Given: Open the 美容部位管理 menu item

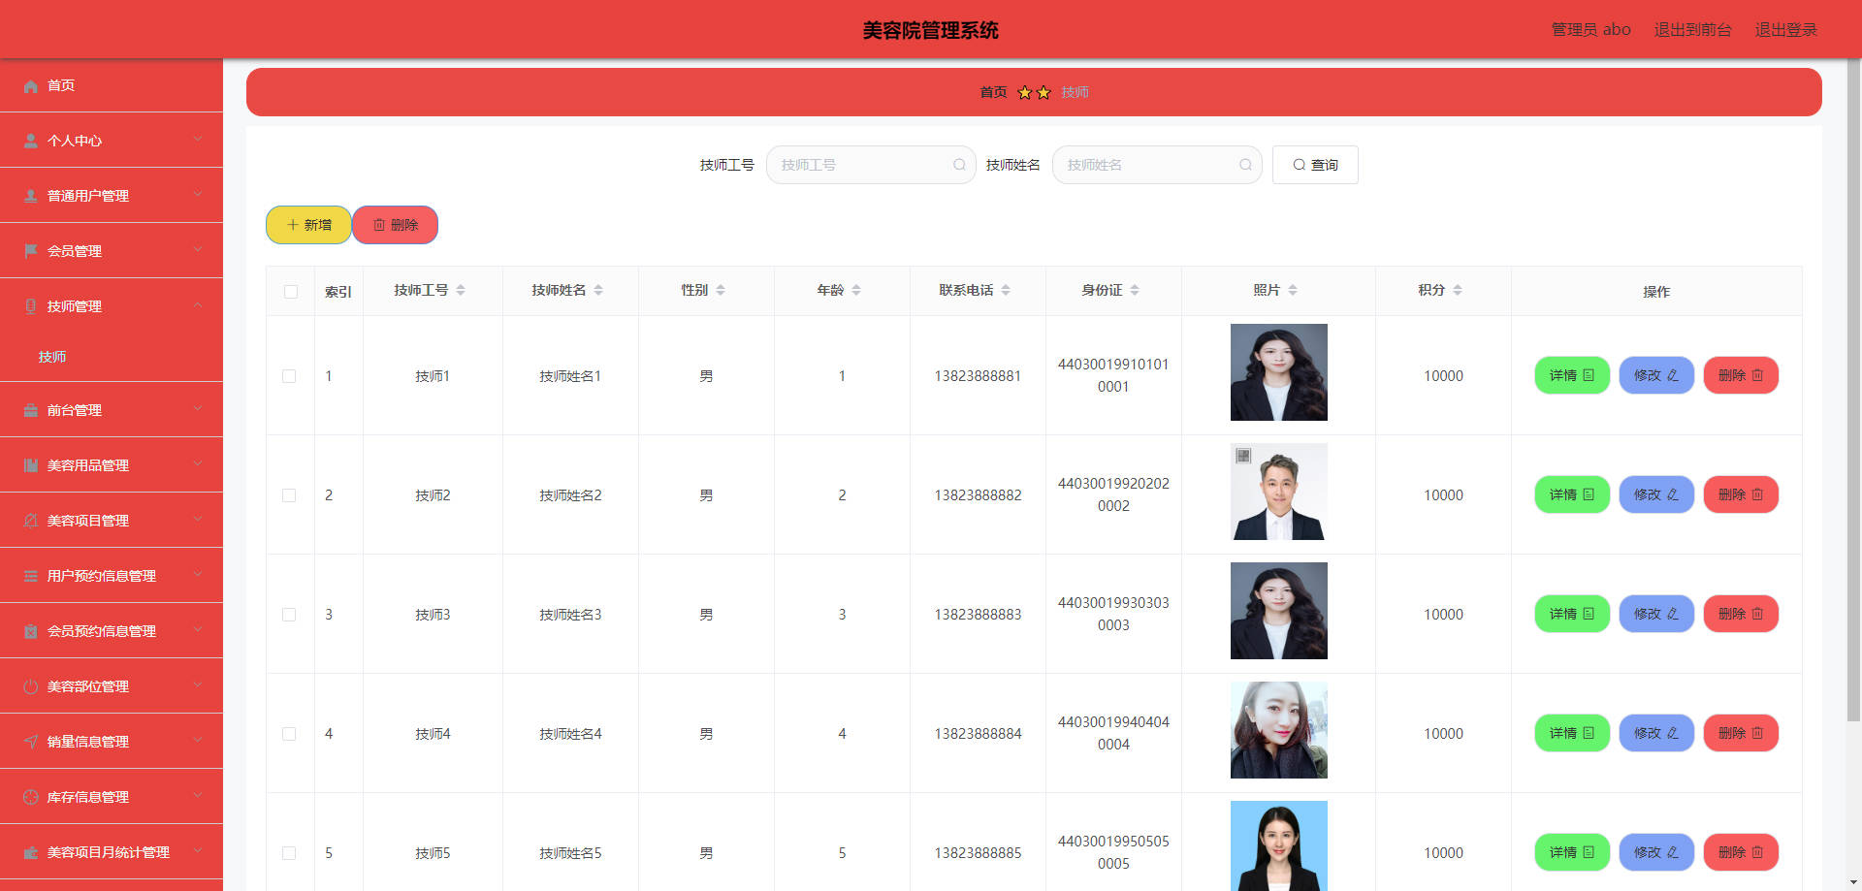Looking at the screenshot, I should click(x=112, y=686).
